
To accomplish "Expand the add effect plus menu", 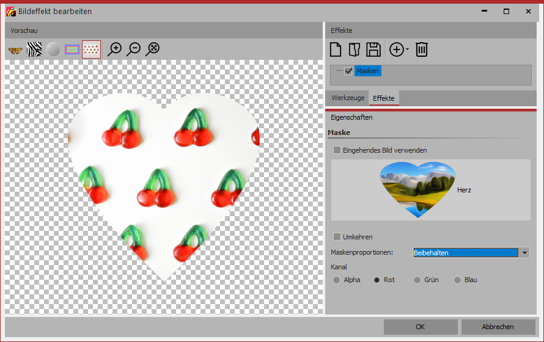I will tap(399, 49).
